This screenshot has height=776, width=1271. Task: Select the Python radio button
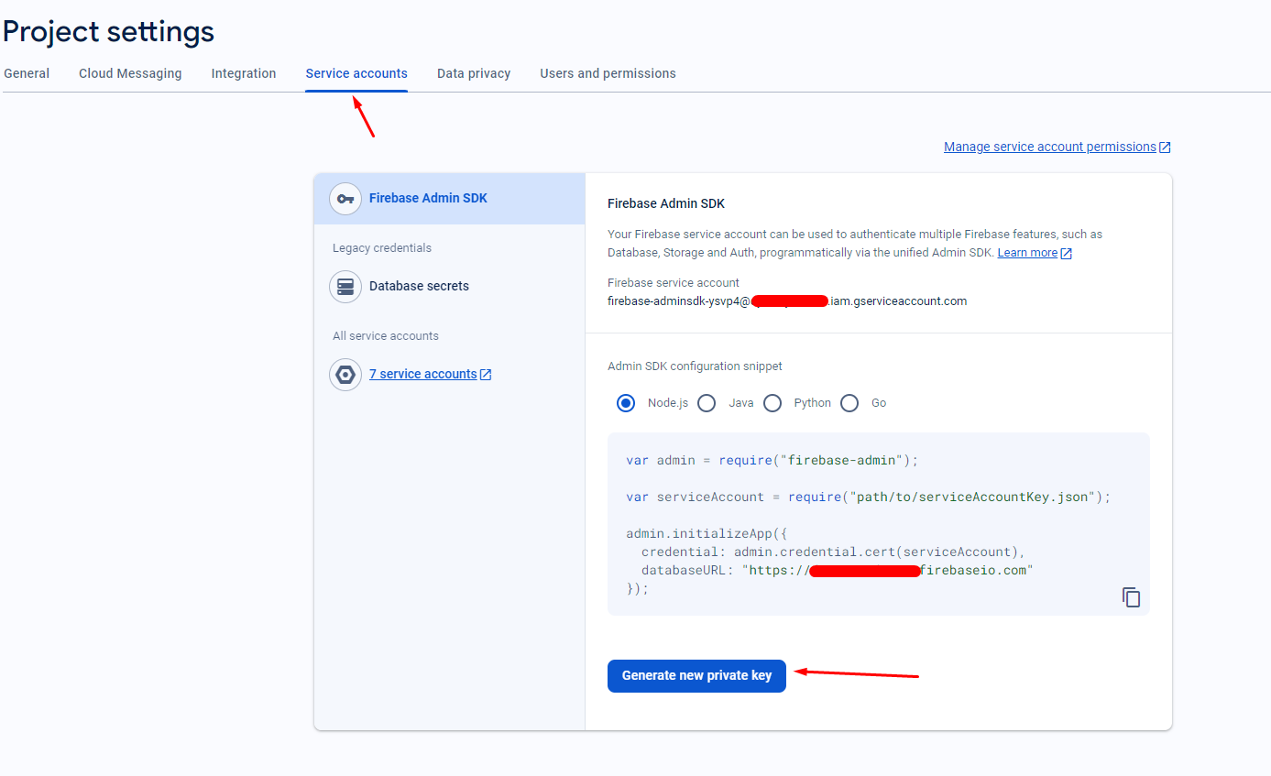[772, 403]
